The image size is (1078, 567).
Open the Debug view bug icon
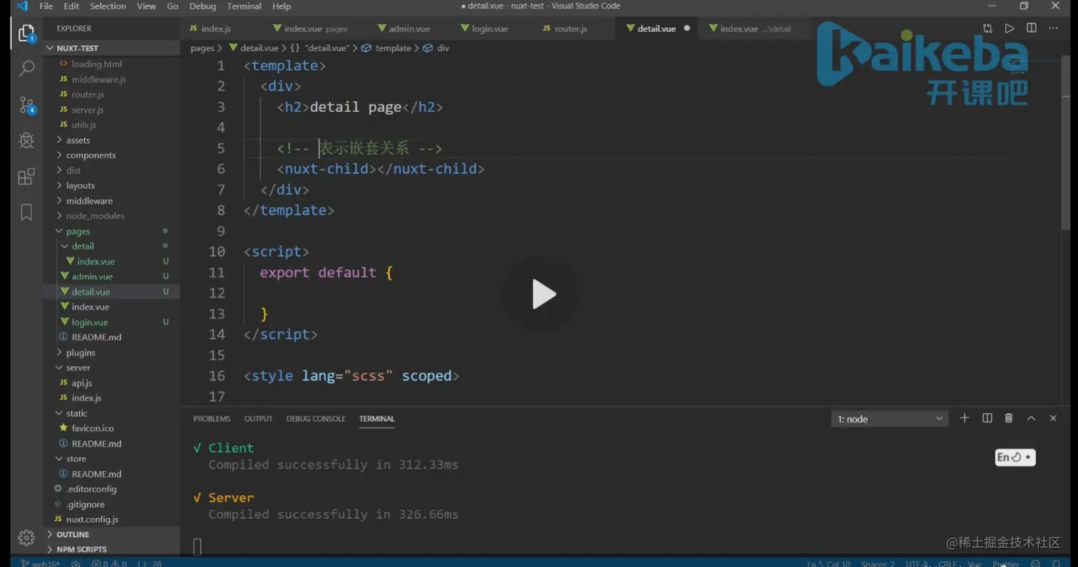[26, 140]
